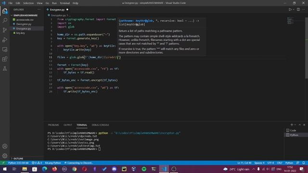Click the feedback icon in status bar
The width and height of the screenshot is (308, 173).
point(298,163)
